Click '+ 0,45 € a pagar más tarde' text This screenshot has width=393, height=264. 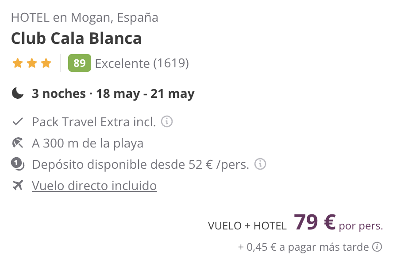point(303,247)
